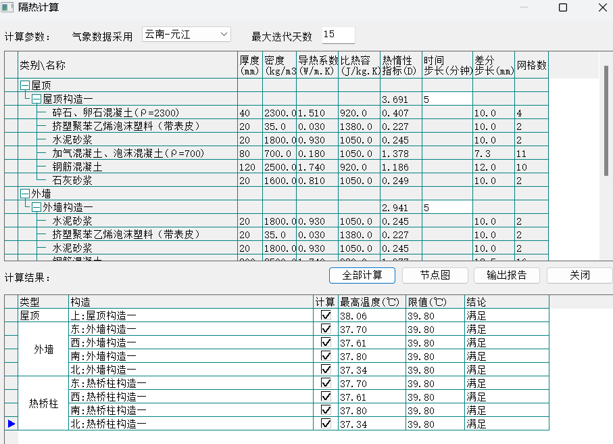Select the blue arrow row indicator
Image resolution: width=613 pixels, height=444 pixels.
[11, 424]
